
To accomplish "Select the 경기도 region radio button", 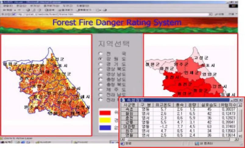I will point(101,64).
